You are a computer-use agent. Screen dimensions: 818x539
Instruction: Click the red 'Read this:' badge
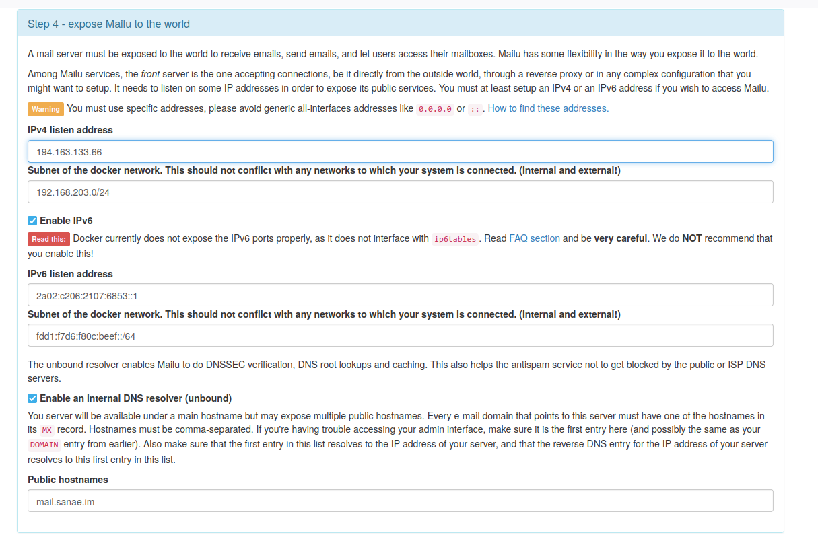tap(48, 239)
